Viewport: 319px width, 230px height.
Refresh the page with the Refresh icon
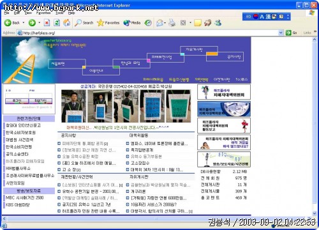point(57,22)
